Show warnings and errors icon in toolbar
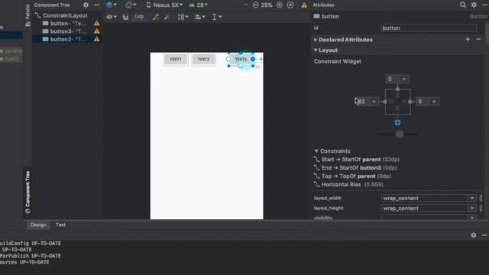 (304, 5)
